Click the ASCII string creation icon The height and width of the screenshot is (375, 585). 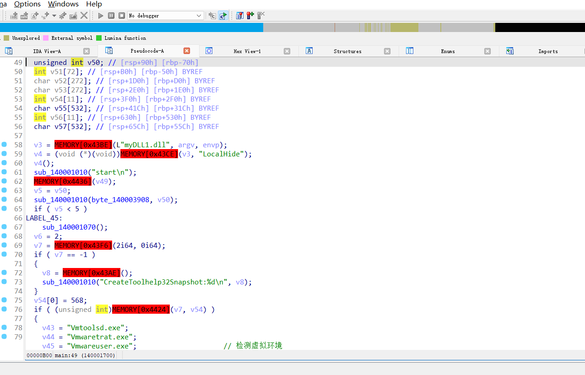[35, 16]
